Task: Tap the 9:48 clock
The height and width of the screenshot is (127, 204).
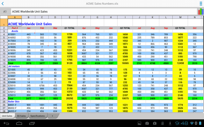Action: click(x=182, y=123)
